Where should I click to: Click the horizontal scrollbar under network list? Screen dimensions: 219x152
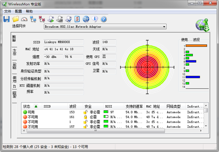(x=95, y=130)
